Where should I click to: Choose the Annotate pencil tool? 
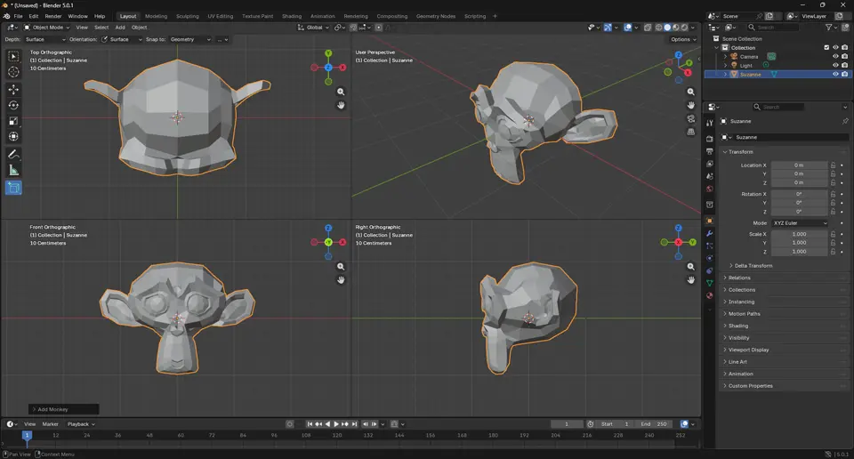[13, 154]
